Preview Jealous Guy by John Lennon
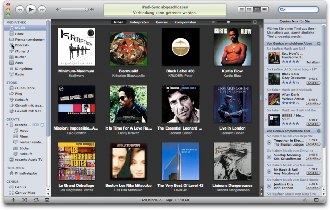This screenshot has width=330, height=210. point(269,186)
